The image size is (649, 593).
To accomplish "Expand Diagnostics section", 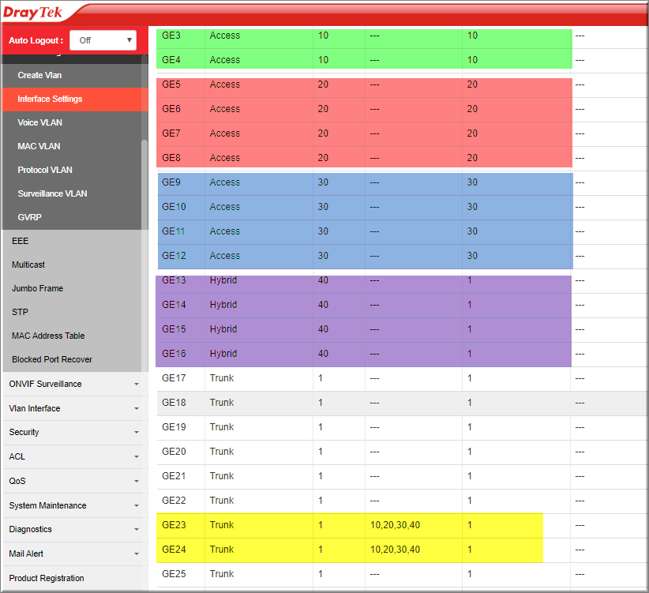I will click(x=74, y=529).
